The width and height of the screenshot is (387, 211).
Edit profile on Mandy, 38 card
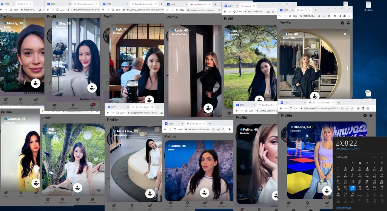(x=36, y=83)
